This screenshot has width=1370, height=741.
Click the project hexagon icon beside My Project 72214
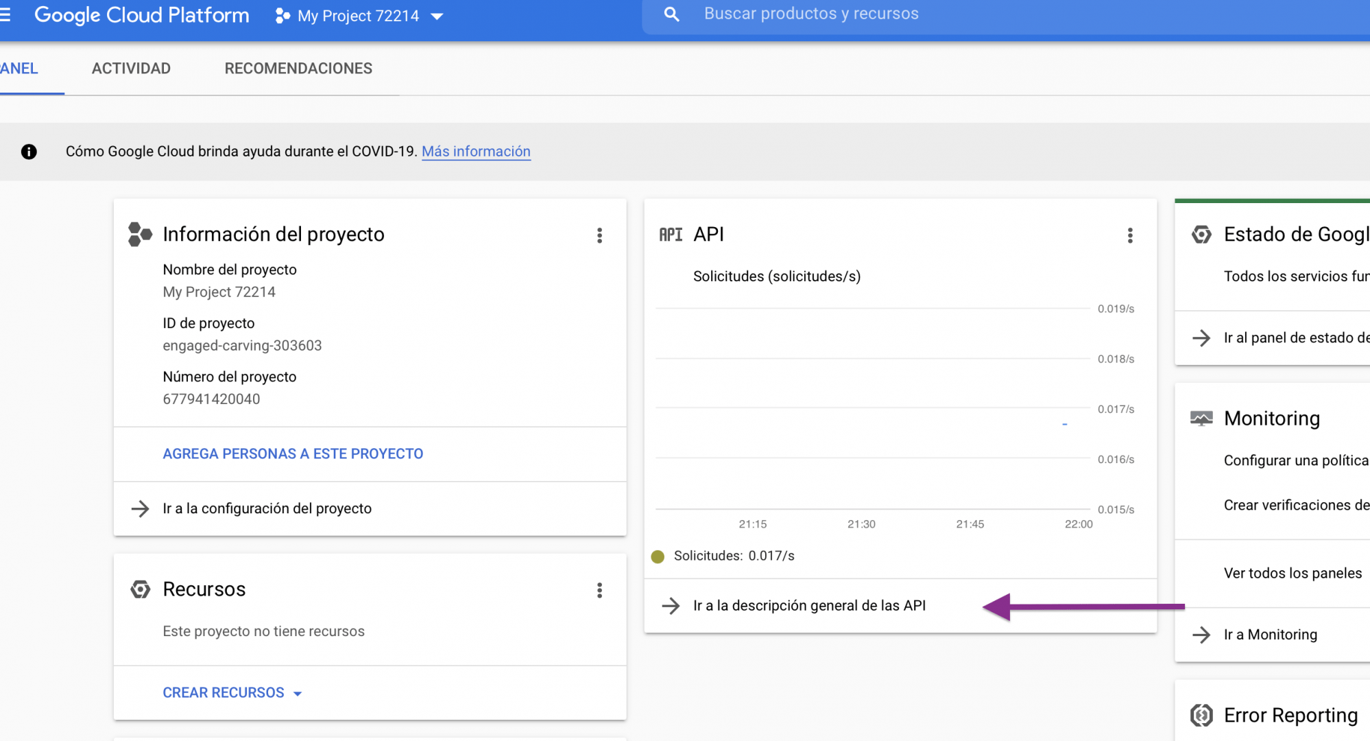coord(282,16)
